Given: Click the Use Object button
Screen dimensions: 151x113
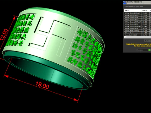Looking at the screenshot, I should click(148, 40).
